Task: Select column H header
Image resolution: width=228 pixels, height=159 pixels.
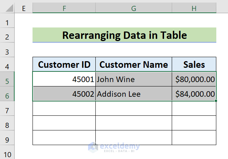Action: pyautogui.click(x=194, y=8)
